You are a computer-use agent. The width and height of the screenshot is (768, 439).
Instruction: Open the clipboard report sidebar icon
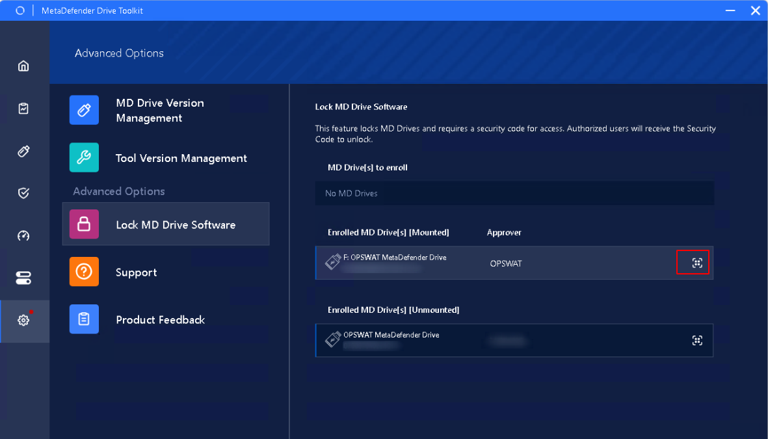tap(23, 108)
